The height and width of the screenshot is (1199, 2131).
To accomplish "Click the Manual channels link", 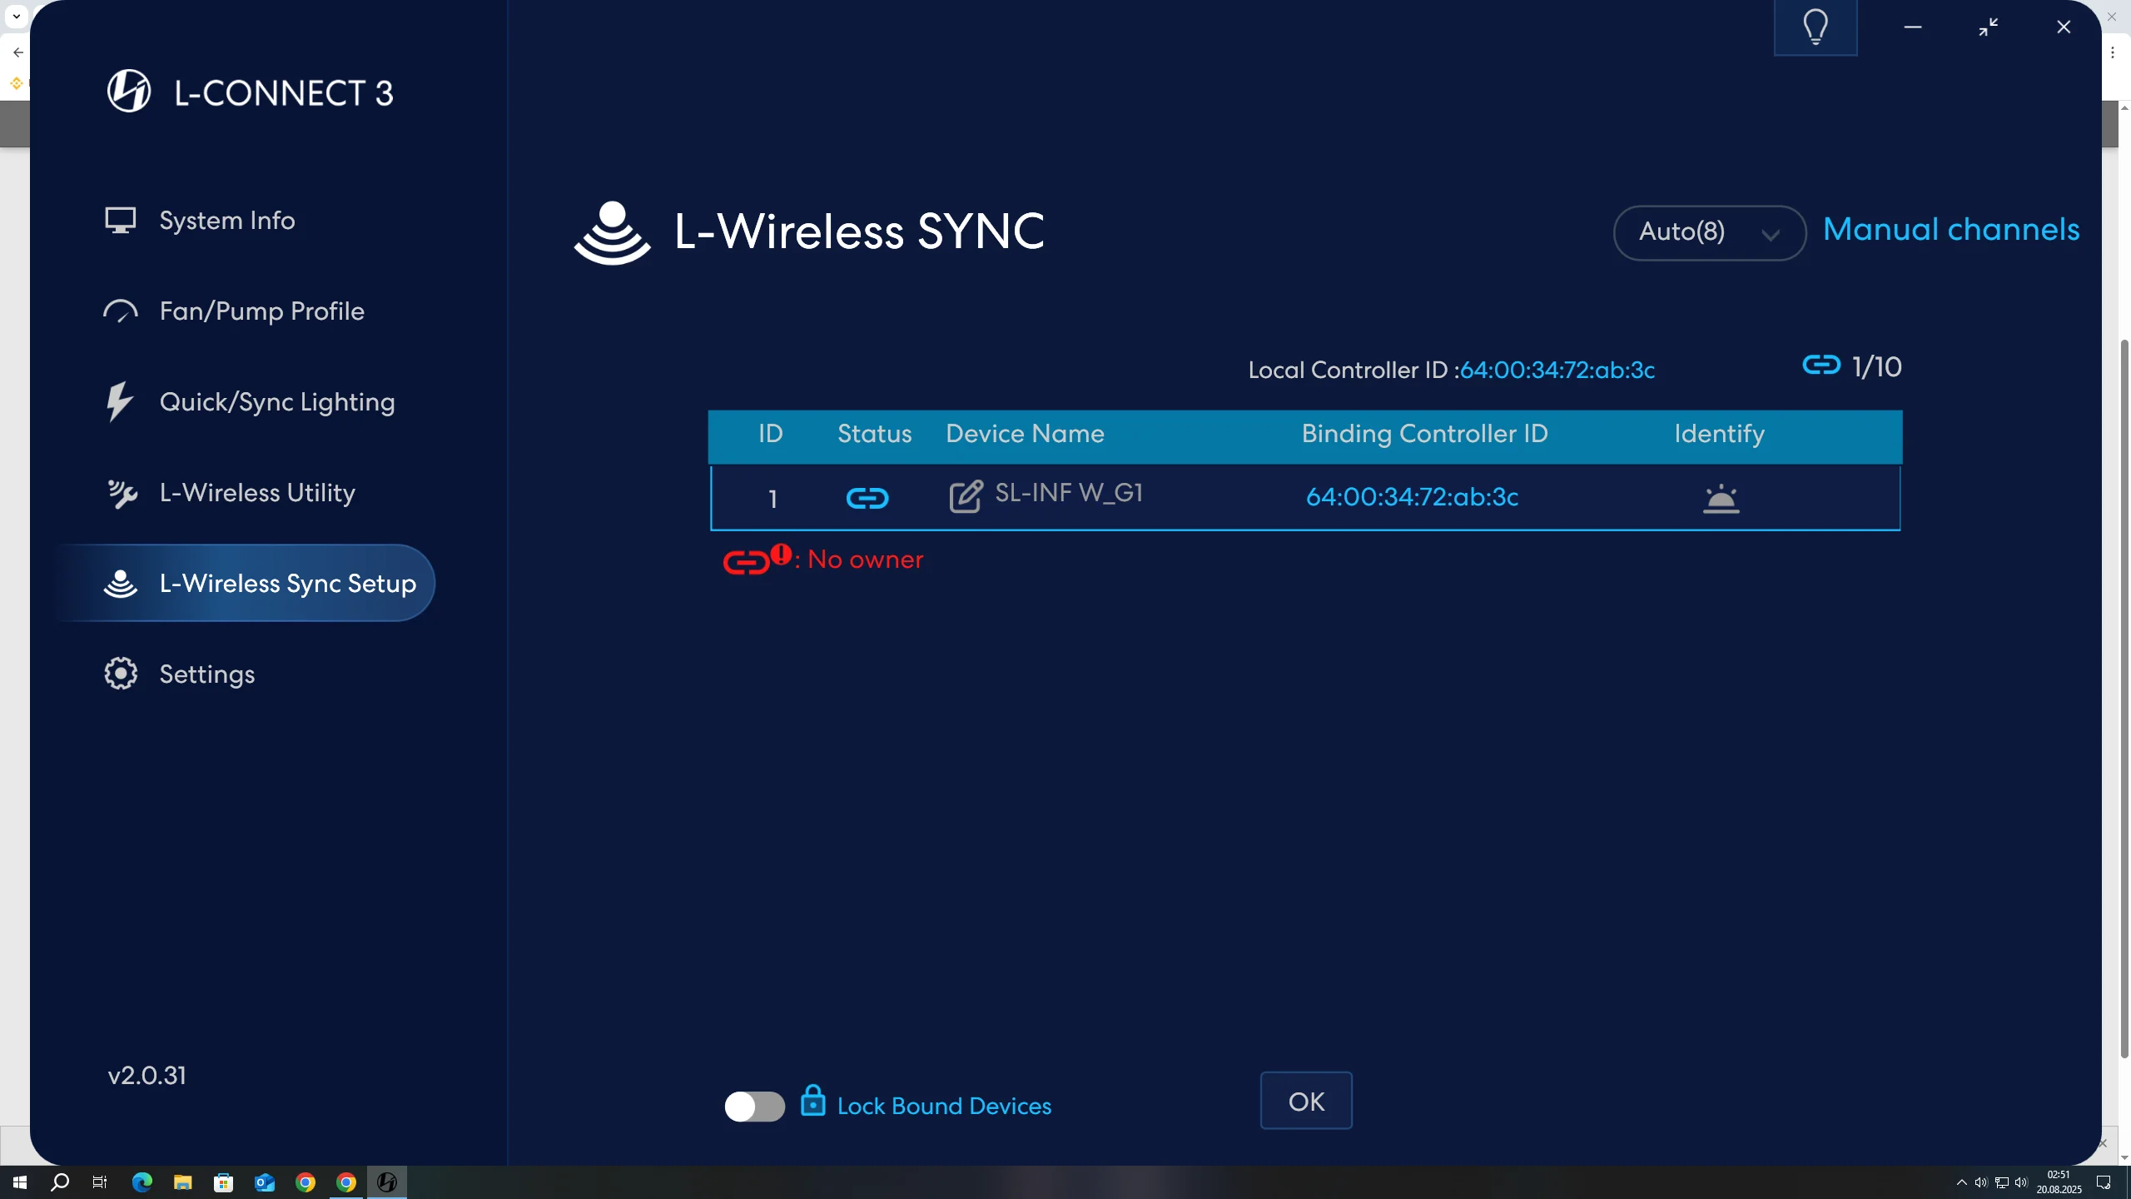I will coord(1950,230).
